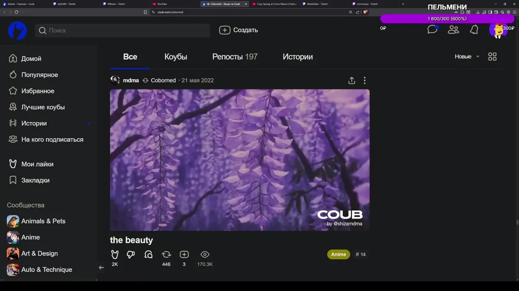This screenshot has width=519, height=291.
Task: Switch to the bySL4M Twitch tab
Action: 75,4
